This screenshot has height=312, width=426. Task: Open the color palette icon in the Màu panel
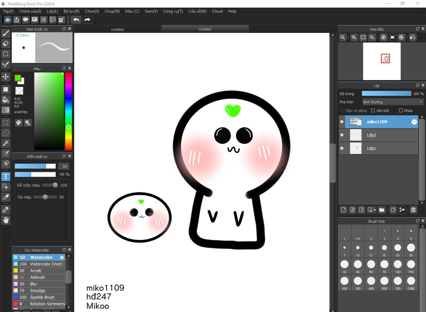pyautogui.click(x=18, y=123)
